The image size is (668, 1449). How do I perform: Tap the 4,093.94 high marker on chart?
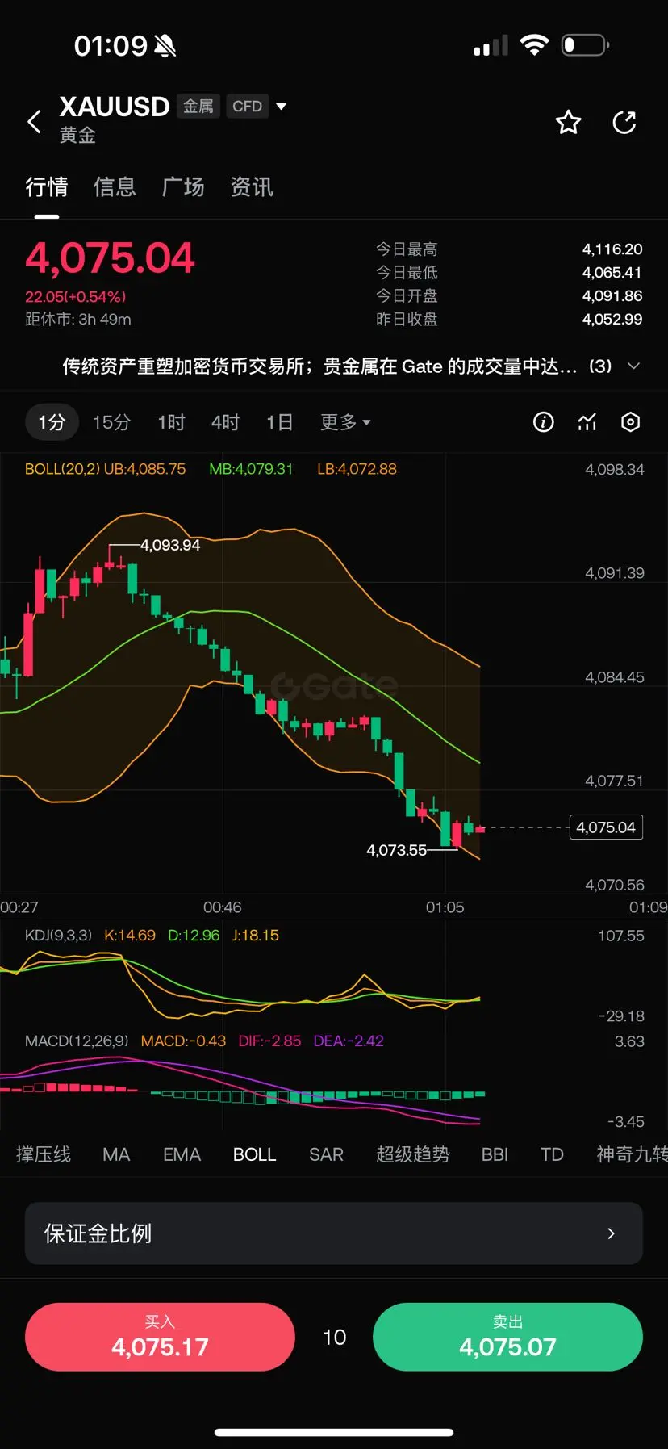tap(170, 545)
